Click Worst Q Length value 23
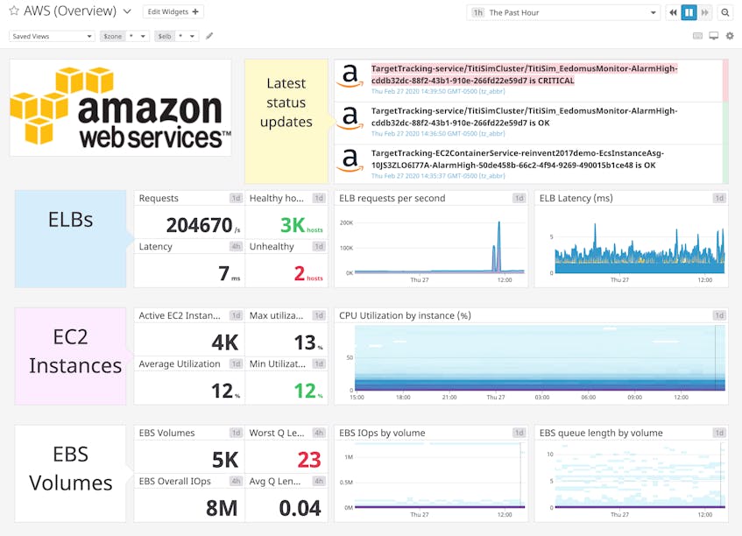This screenshot has width=742, height=536. click(309, 460)
